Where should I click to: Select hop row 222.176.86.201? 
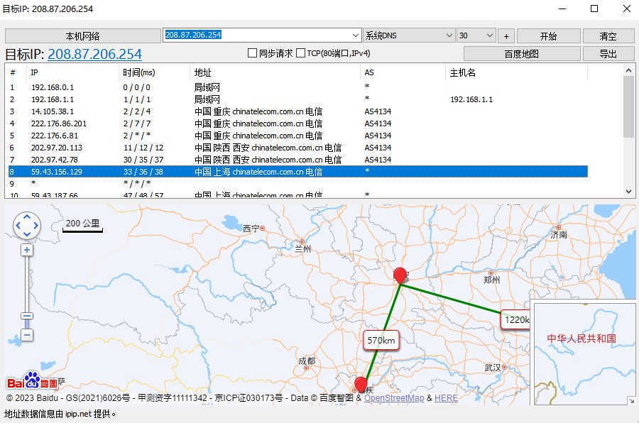(x=298, y=123)
